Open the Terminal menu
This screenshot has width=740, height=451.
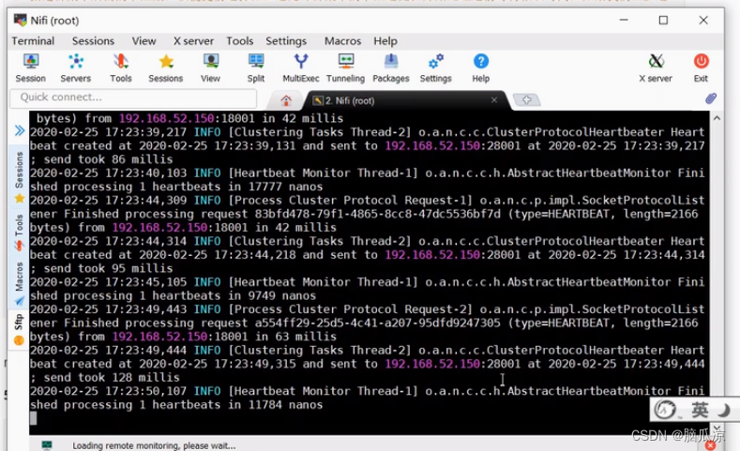pyautogui.click(x=33, y=41)
